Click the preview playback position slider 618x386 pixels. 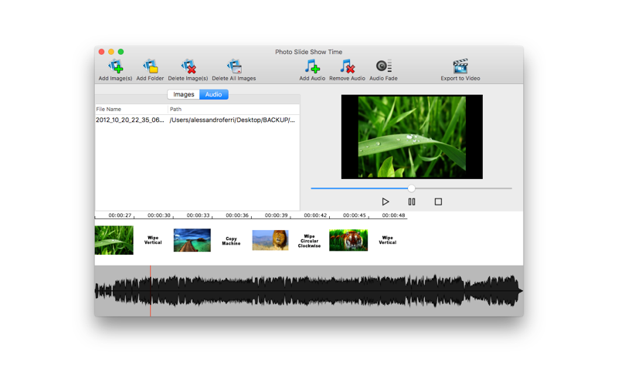click(412, 188)
